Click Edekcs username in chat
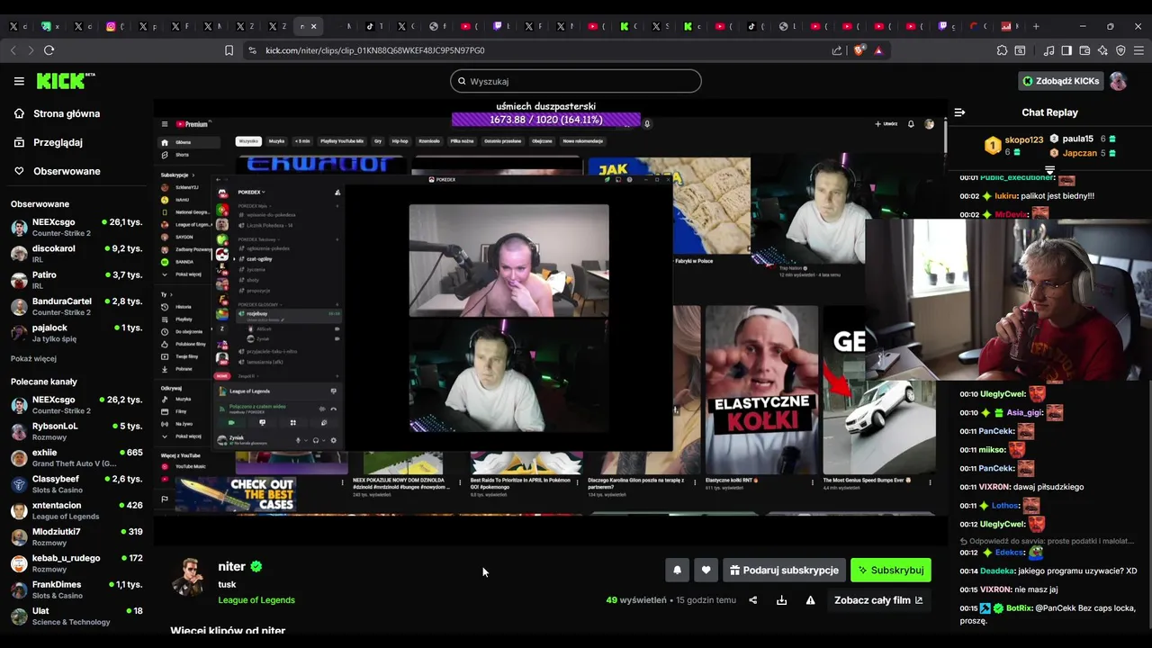 (x=1010, y=552)
